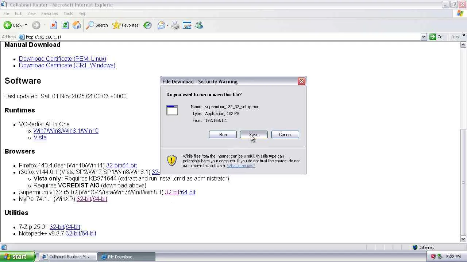
Task: Click the file name supermium_132_32_setup.exe
Action: pyautogui.click(x=232, y=107)
